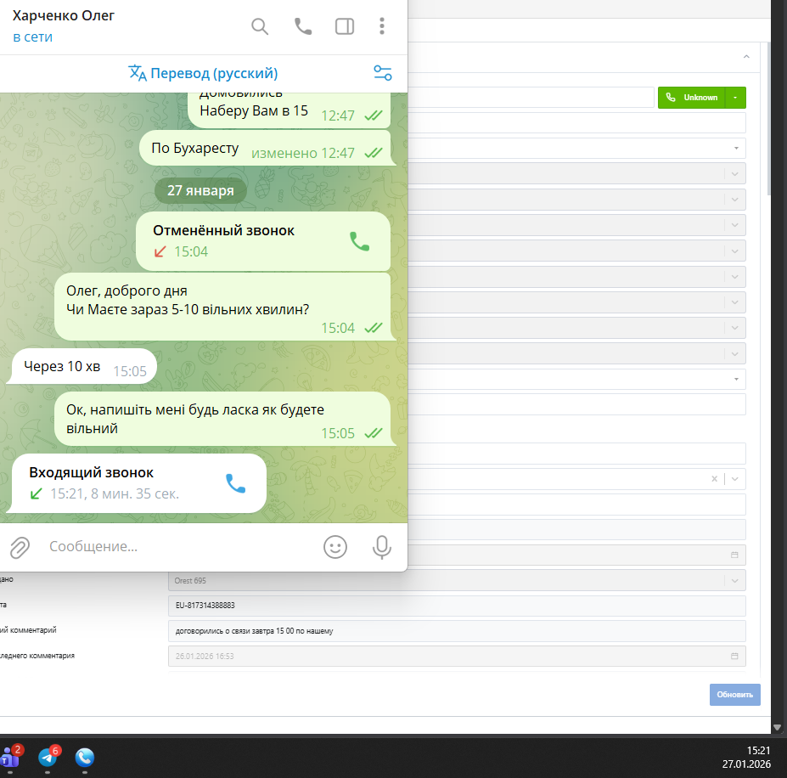
Task: Click green Unknown call button in CRM
Action: click(x=691, y=98)
